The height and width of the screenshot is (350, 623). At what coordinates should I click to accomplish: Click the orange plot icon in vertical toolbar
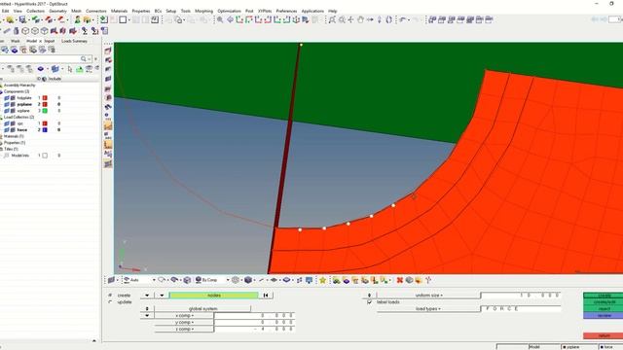(x=108, y=125)
